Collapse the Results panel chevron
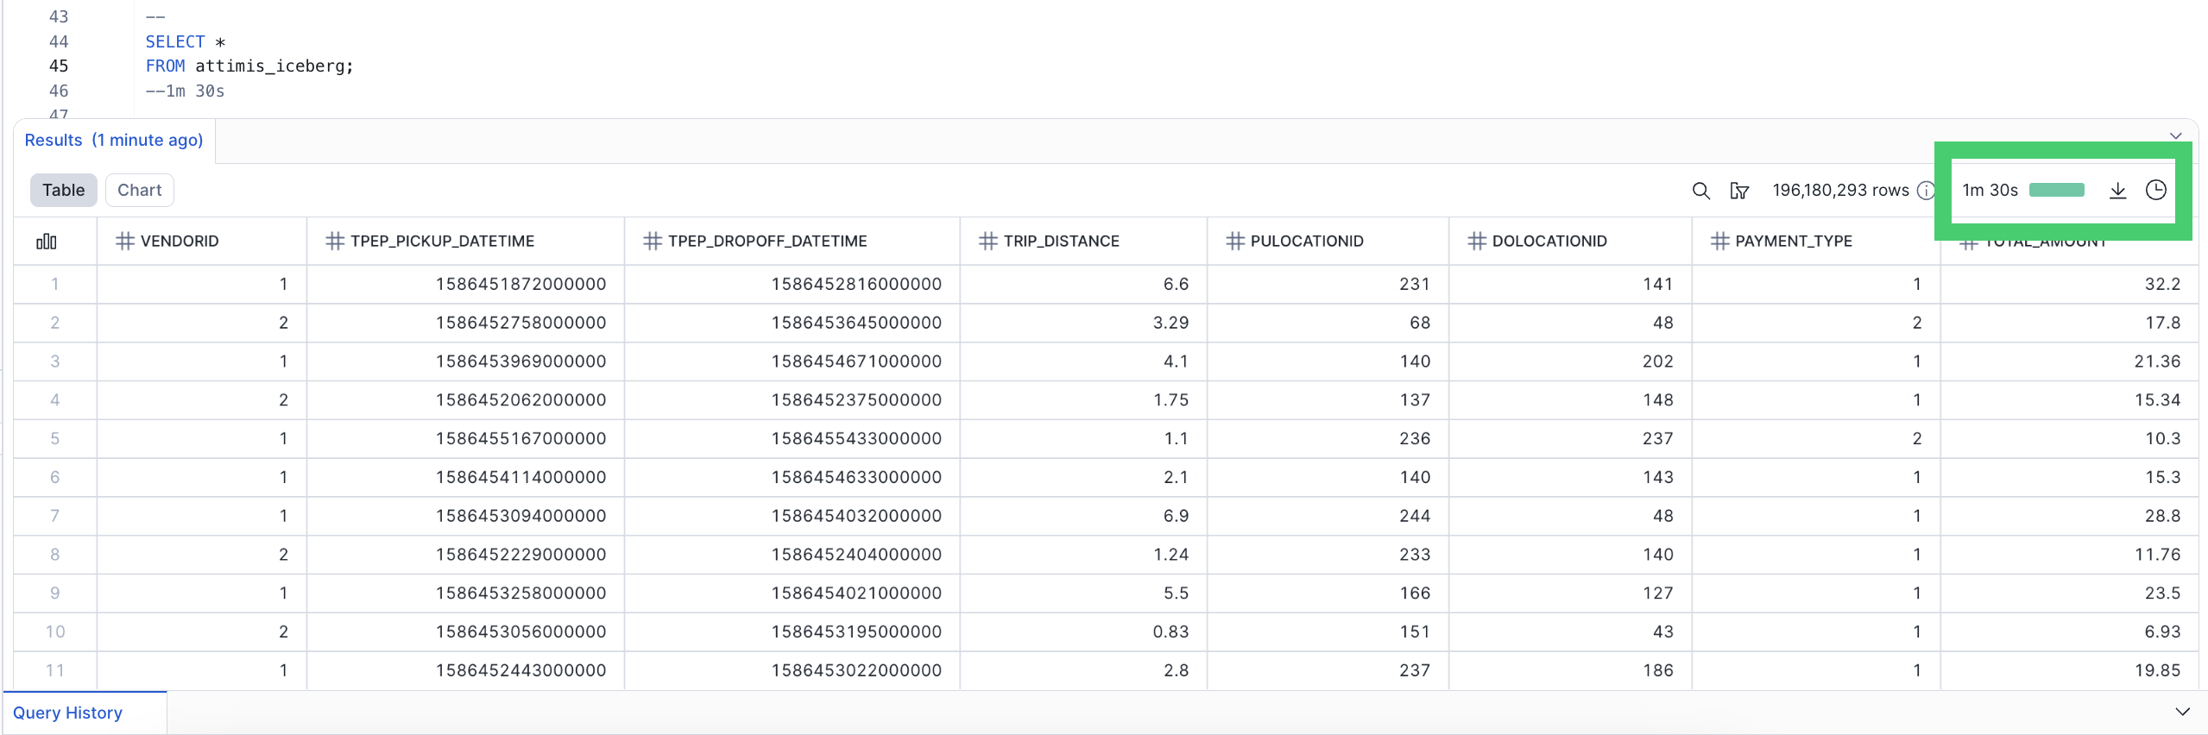 (2175, 135)
